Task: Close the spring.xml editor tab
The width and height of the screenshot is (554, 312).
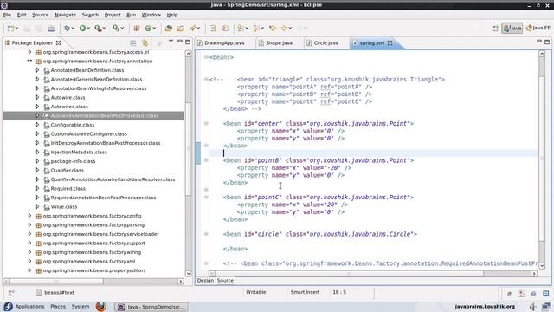Action: [390, 42]
